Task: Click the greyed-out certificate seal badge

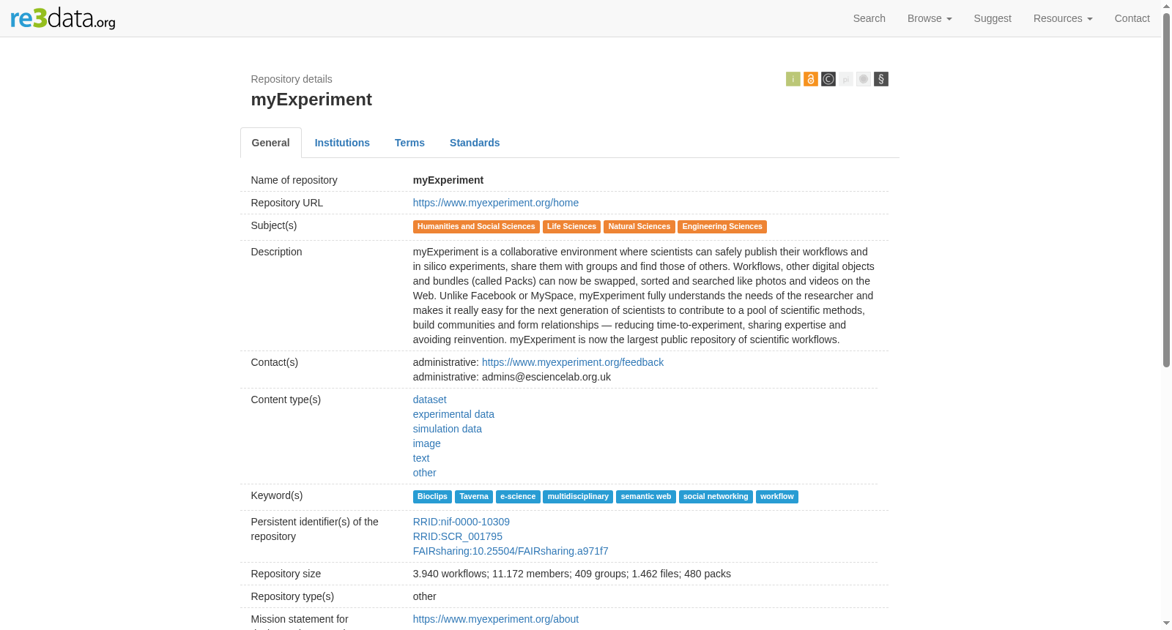Action: (863, 79)
